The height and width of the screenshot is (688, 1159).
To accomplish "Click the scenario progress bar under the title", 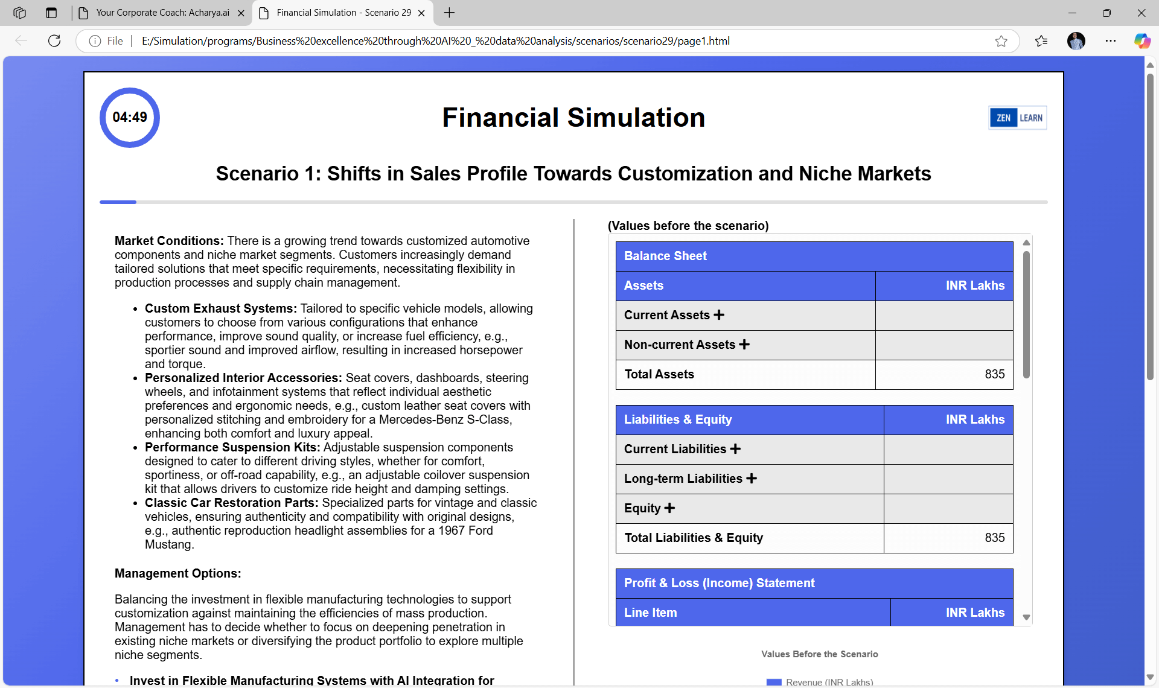I will 118,202.
